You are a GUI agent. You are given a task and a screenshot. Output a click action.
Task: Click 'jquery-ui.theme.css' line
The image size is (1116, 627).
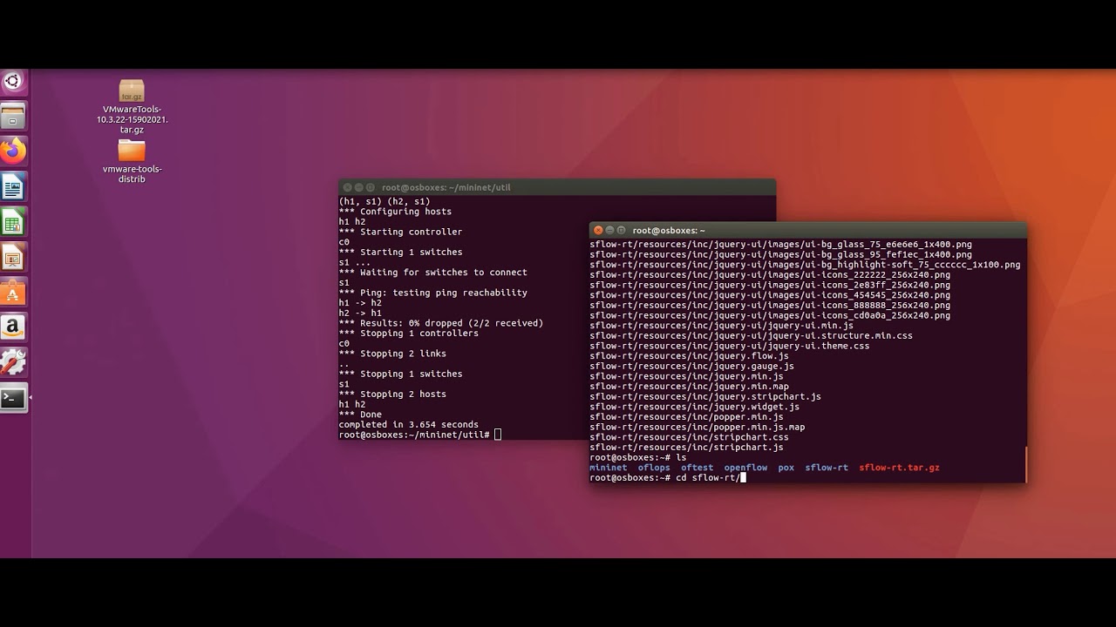(x=729, y=346)
